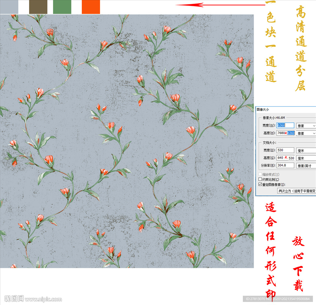Click the www.nipic.com link
The image size is (316, 305).
pyautogui.click(x=43, y=299)
